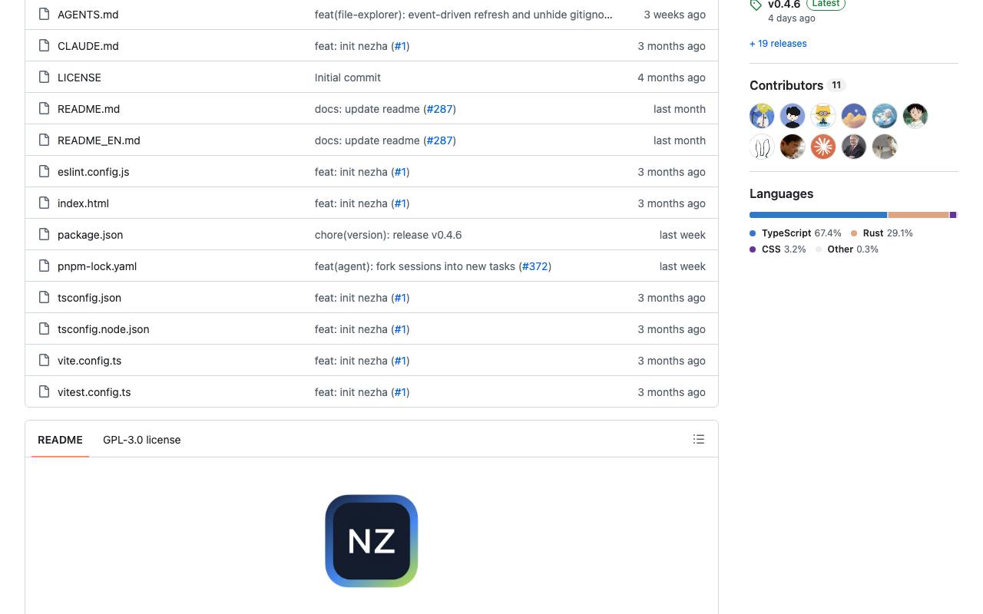Screen dimensions: 983x614
Task: Click the file icon beside vitest.config.ts
Action: tap(44, 392)
